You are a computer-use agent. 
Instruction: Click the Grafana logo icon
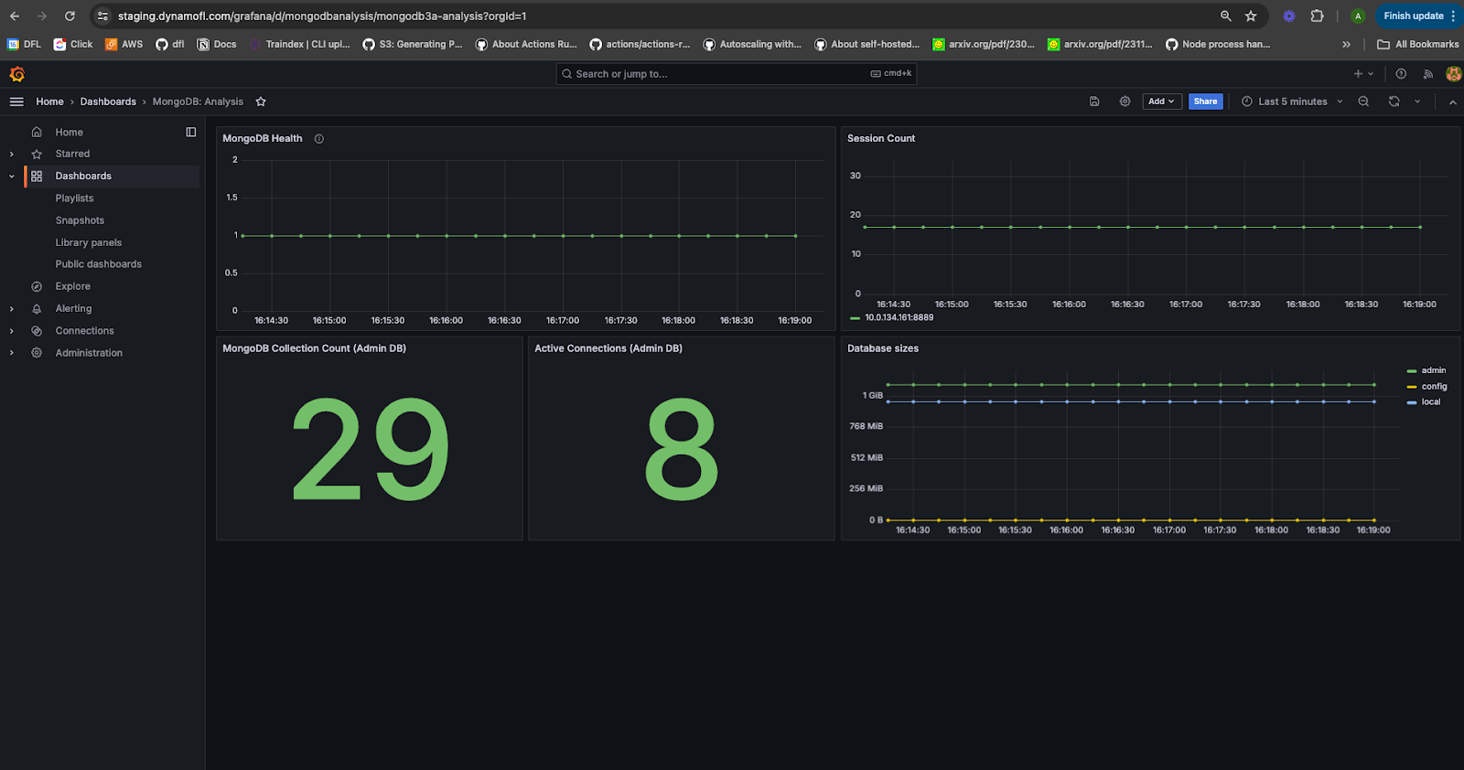(16, 74)
